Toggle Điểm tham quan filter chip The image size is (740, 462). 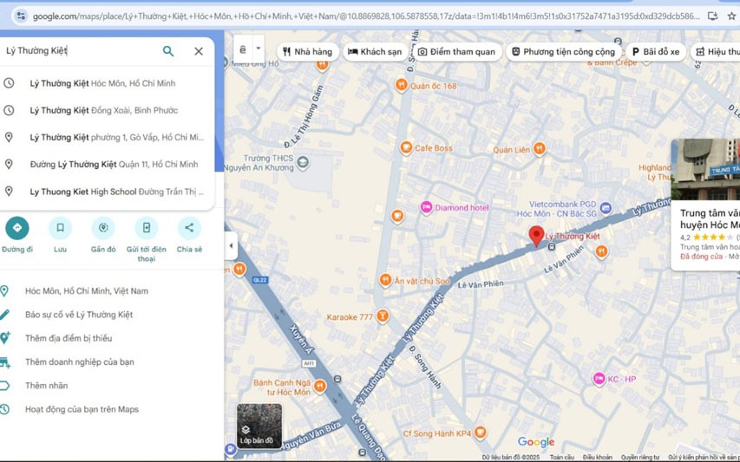point(456,51)
